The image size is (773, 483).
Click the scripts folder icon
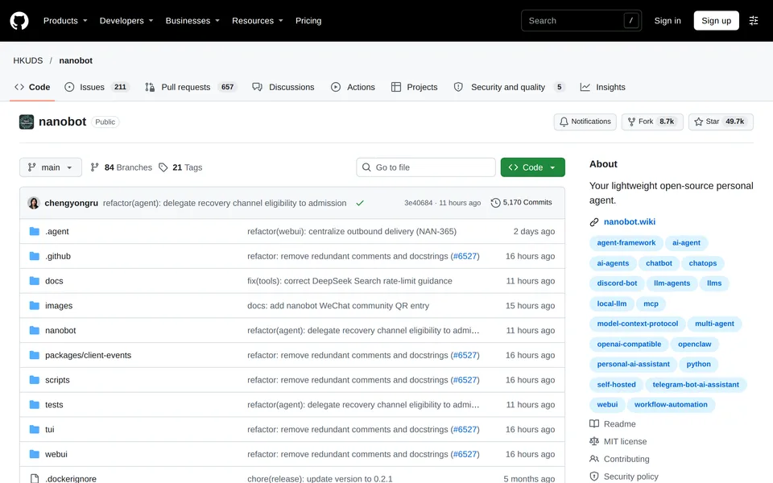click(x=34, y=379)
